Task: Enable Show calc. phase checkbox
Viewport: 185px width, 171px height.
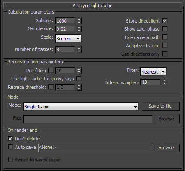Action: tap(165, 29)
